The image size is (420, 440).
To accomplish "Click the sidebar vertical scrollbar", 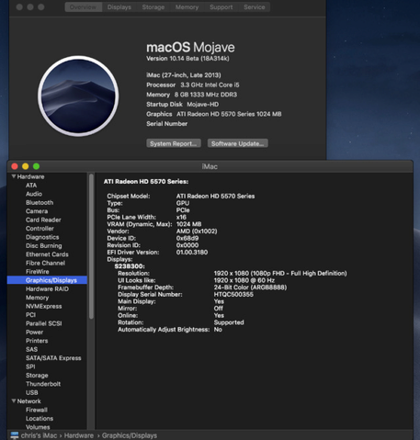I will [x=91, y=246].
